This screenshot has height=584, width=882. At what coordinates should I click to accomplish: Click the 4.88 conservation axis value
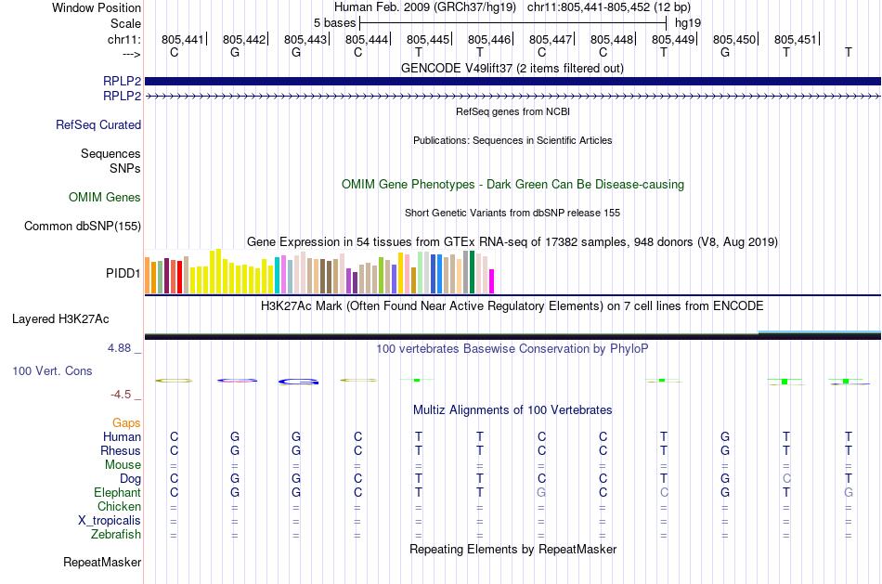[x=119, y=348]
